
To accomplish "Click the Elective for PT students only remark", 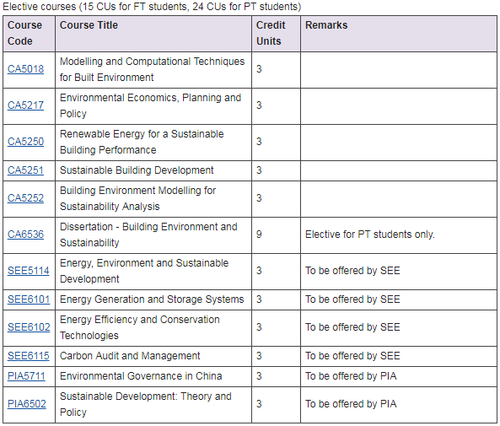I will [370, 235].
